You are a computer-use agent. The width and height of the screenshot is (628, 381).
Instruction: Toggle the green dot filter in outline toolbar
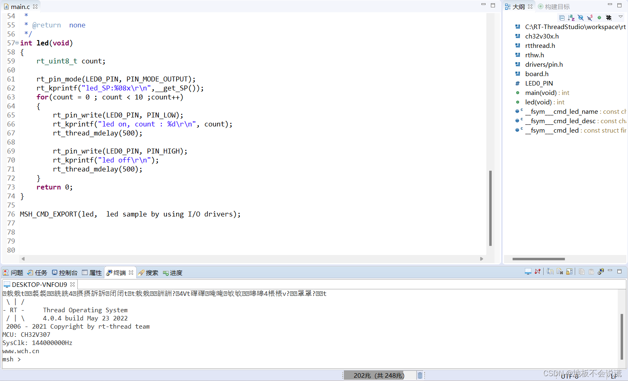tap(599, 18)
